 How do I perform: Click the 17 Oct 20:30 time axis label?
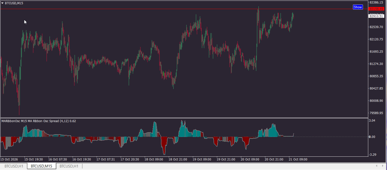click(130, 159)
